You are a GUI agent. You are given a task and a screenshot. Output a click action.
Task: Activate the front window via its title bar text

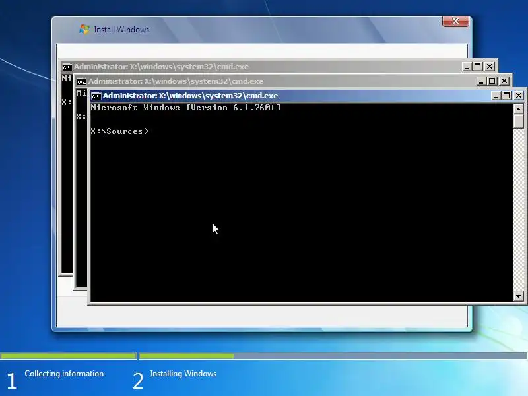point(191,96)
